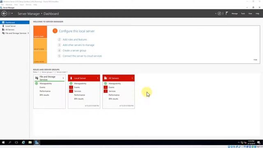The width and height of the screenshot is (263, 148).
Task: Click the network icon in system tray
Action: pos(242,143)
